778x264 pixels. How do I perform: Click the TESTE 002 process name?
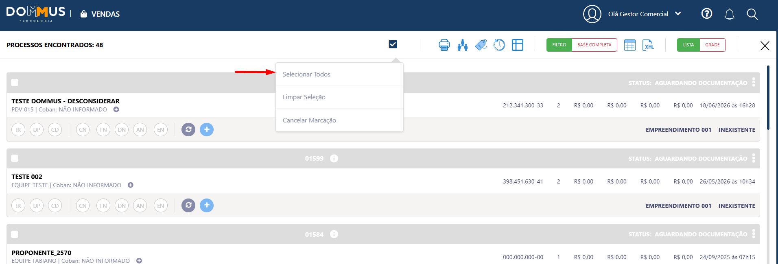point(27,177)
